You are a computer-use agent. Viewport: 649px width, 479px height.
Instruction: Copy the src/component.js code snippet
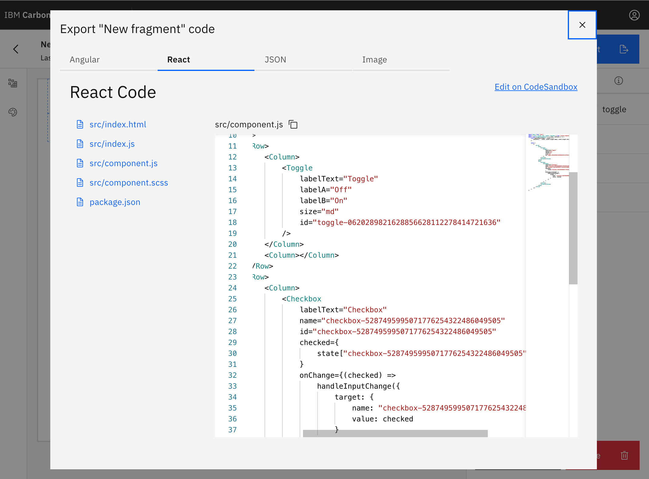(x=293, y=124)
